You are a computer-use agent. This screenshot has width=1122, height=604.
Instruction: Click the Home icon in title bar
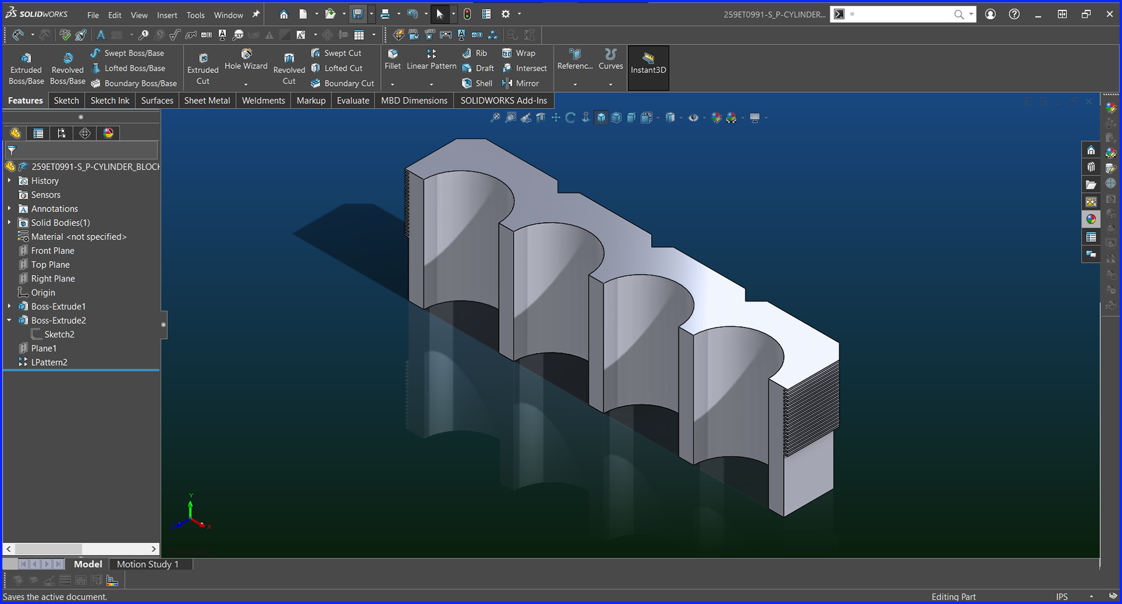pyautogui.click(x=283, y=15)
